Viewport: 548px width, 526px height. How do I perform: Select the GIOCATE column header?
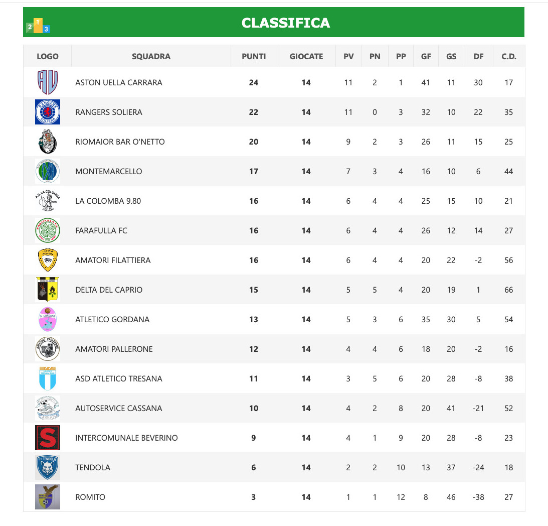[306, 56]
